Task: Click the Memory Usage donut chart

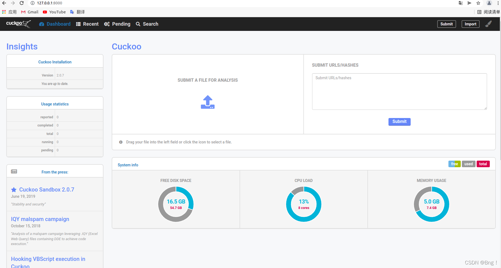Action: tap(431, 204)
